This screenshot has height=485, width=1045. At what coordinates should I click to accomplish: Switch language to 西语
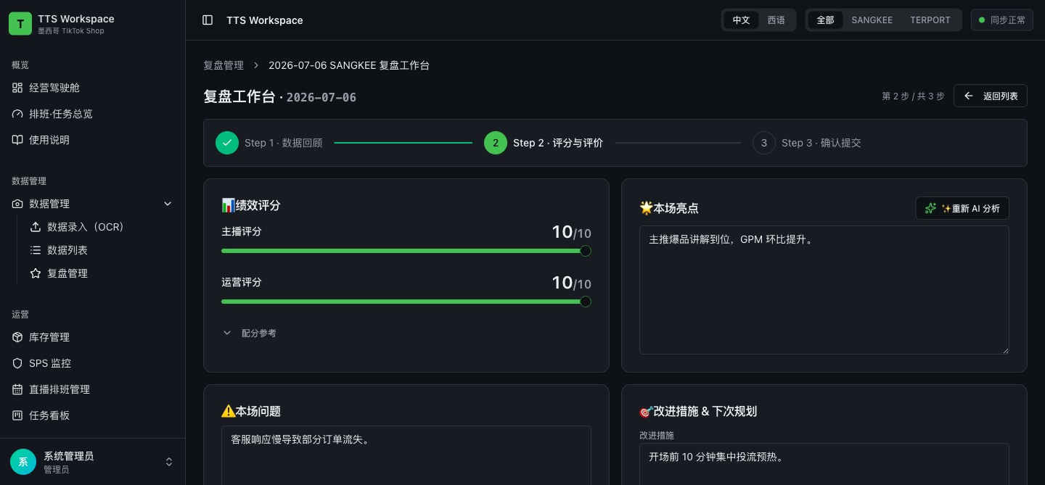point(776,20)
